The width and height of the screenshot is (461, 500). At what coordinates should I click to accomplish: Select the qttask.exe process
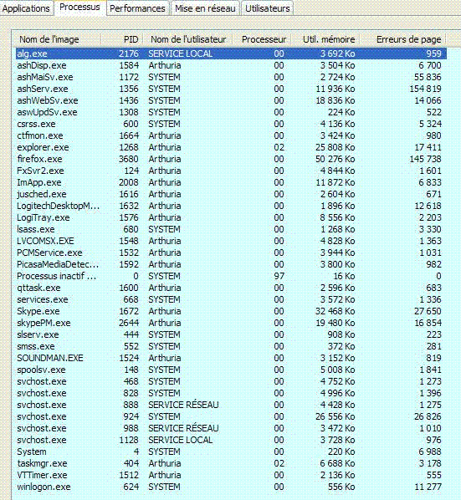(231, 288)
